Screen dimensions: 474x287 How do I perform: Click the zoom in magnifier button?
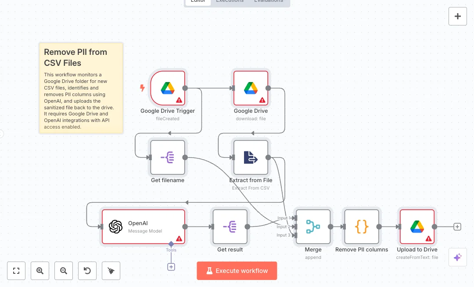point(40,271)
